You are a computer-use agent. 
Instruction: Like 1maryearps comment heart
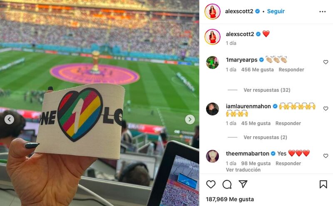[326, 62]
